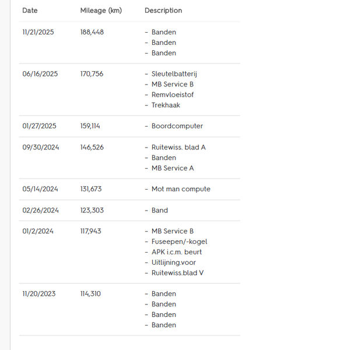Click the 159,114 mileage cell
The height and width of the screenshot is (350, 354).
click(x=91, y=126)
